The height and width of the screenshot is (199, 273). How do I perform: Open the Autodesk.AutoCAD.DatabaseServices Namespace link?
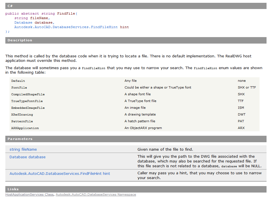96,195
